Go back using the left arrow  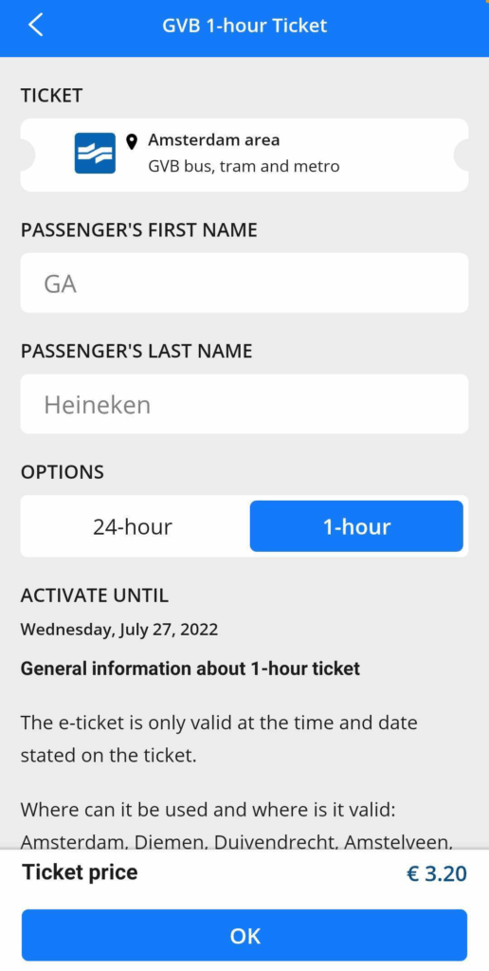coord(36,26)
